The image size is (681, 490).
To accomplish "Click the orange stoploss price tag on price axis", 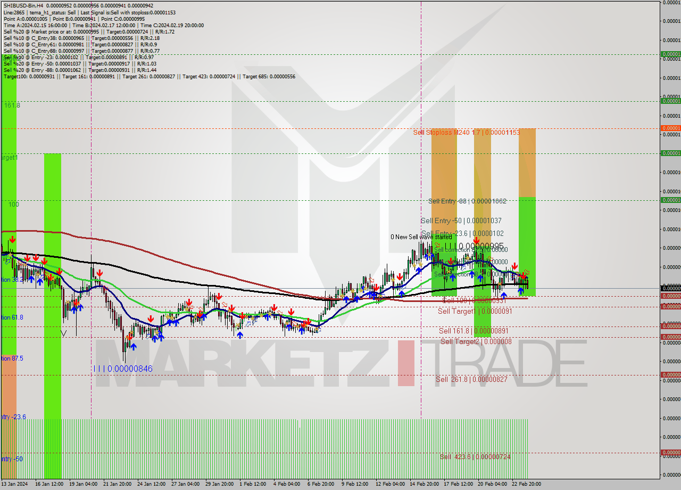I will pyautogui.click(x=670, y=128).
